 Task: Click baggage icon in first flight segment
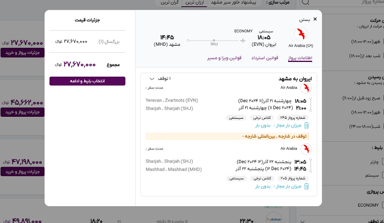click(x=306, y=125)
